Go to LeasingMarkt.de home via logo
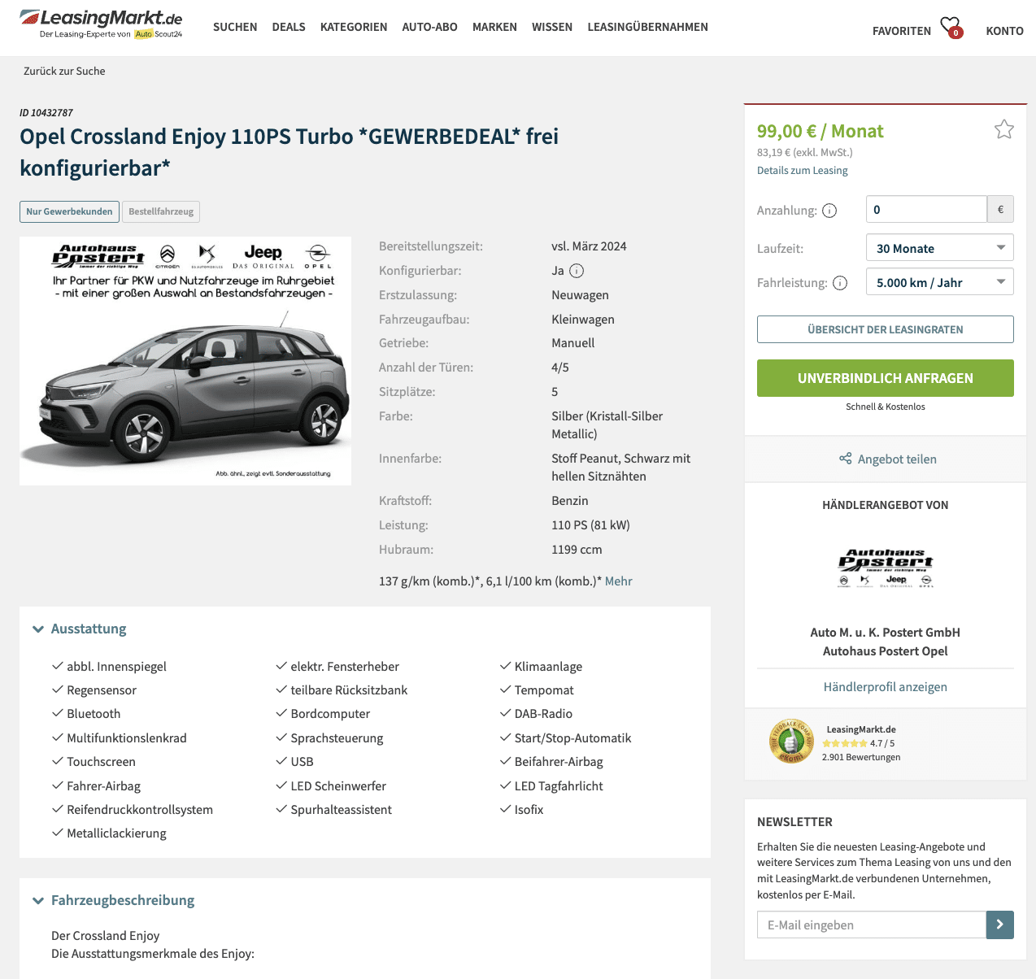This screenshot has height=979, width=1036. tap(101, 24)
